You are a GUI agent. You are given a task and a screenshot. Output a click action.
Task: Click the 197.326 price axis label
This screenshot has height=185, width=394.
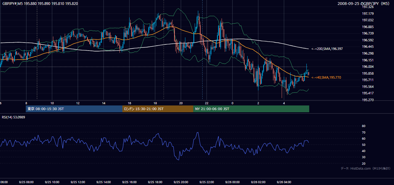point(368,7)
